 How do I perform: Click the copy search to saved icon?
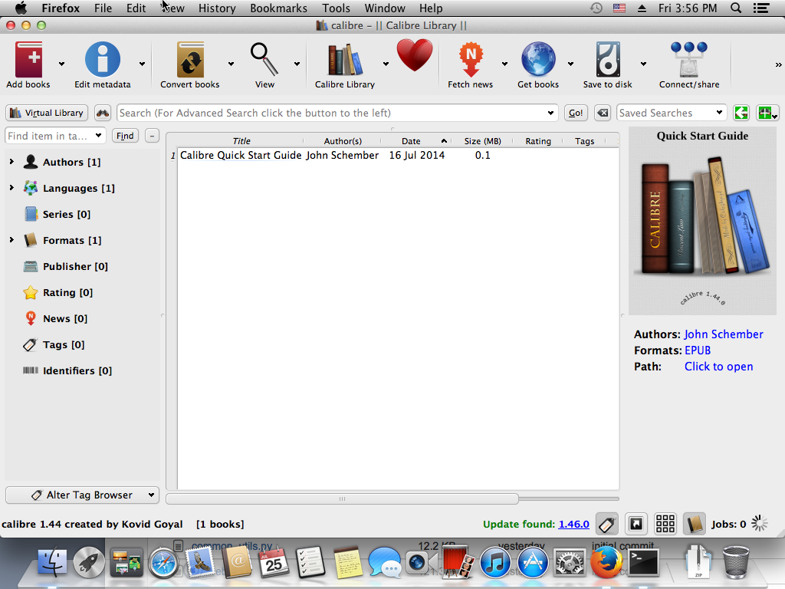pos(741,113)
